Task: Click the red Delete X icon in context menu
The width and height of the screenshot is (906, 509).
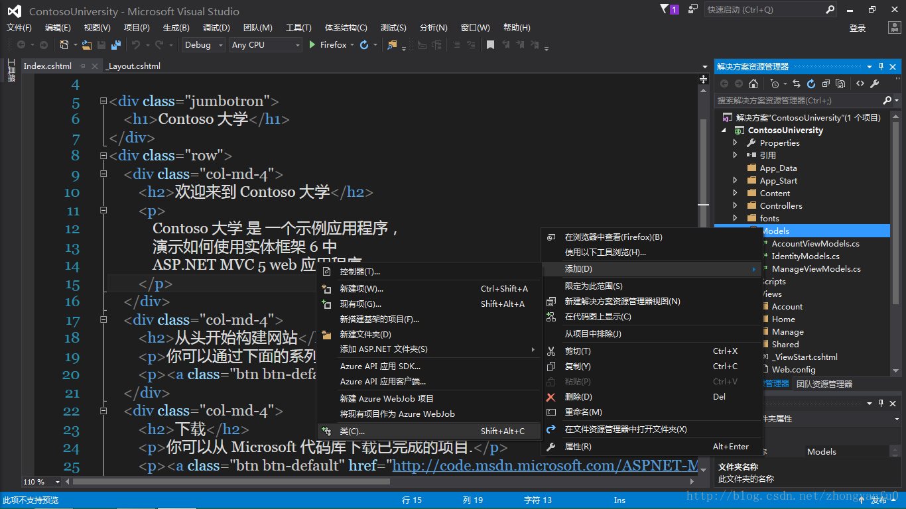Action: (x=550, y=397)
